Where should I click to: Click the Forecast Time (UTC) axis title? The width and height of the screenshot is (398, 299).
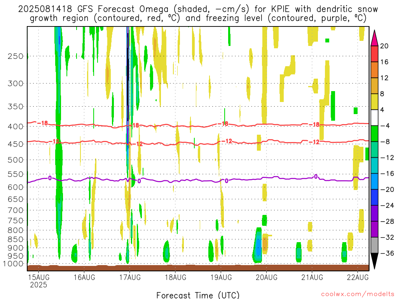(198, 295)
